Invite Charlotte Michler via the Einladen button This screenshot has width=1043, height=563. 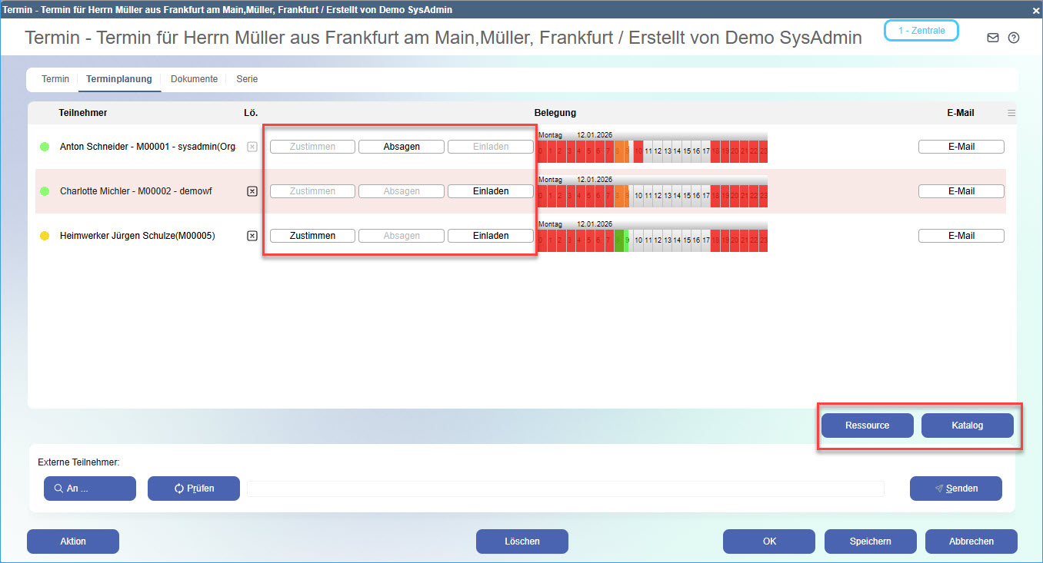pyautogui.click(x=490, y=190)
